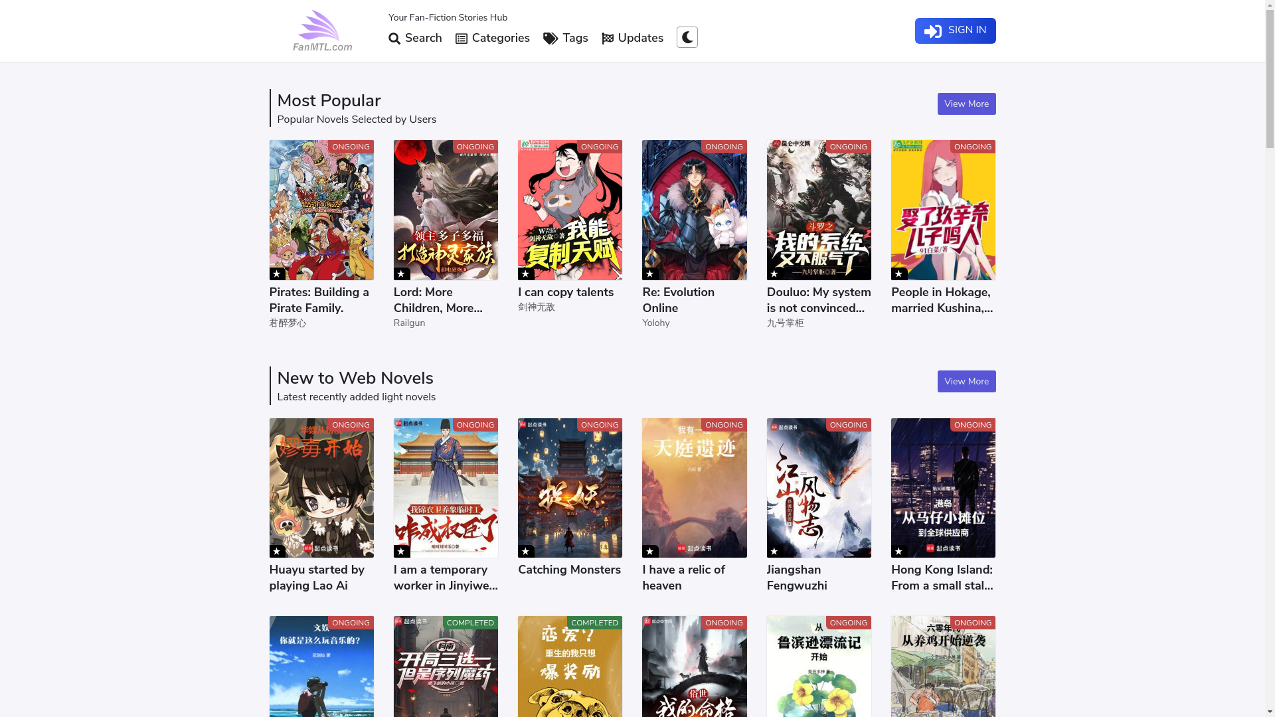This screenshot has width=1275, height=717.
Task: Click title Hong Kong Island: From a small stall
Action: (x=942, y=578)
